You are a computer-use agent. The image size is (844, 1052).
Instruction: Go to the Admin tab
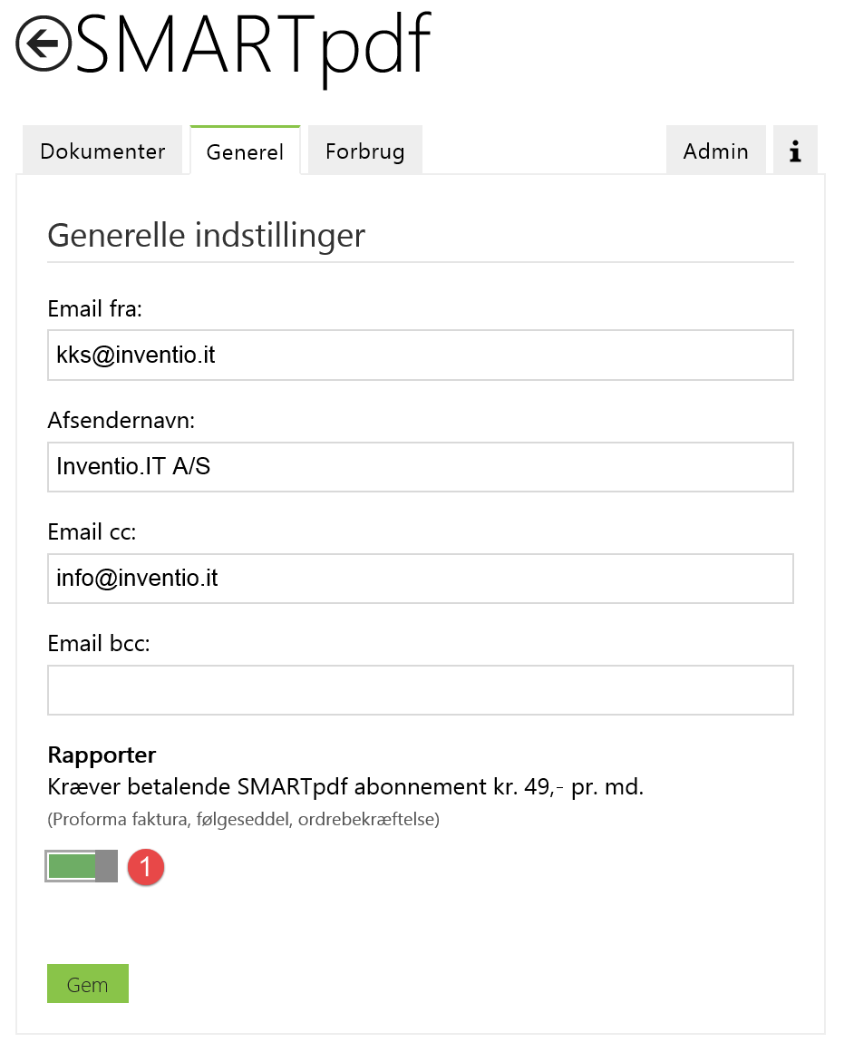[x=716, y=151]
